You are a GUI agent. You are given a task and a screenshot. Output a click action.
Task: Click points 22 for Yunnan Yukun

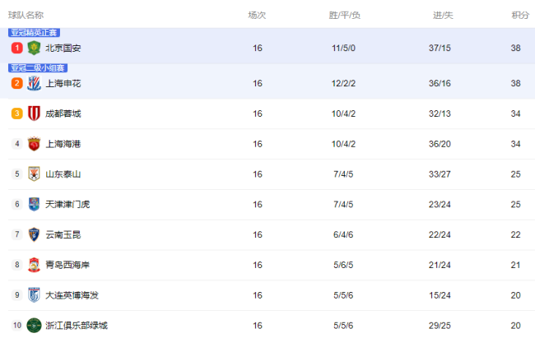click(x=515, y=234)
